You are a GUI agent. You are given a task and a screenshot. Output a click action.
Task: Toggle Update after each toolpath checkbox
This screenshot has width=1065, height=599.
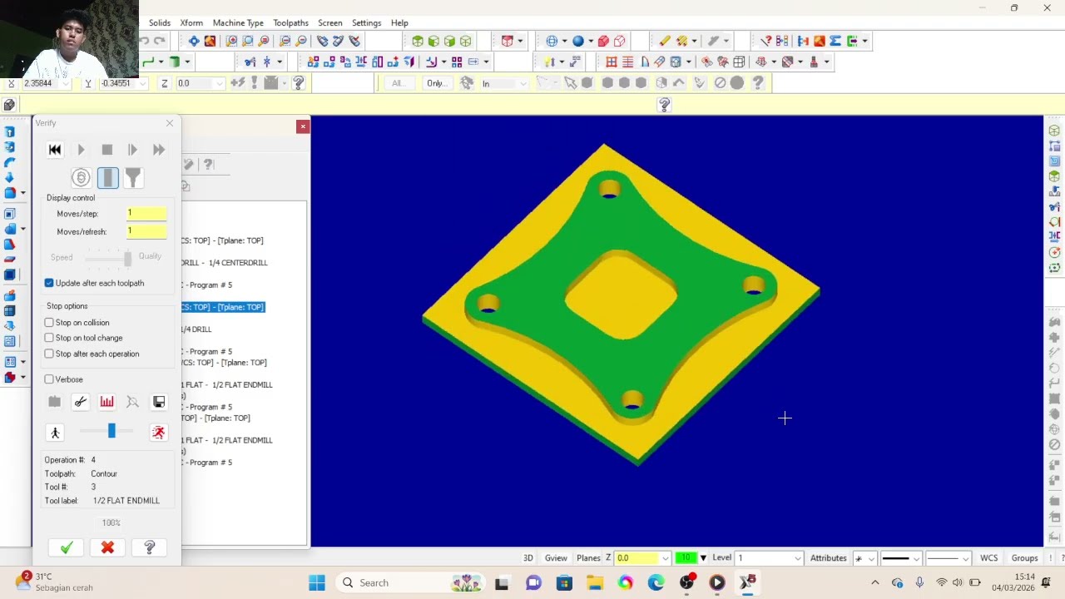(x=49, y=283)
